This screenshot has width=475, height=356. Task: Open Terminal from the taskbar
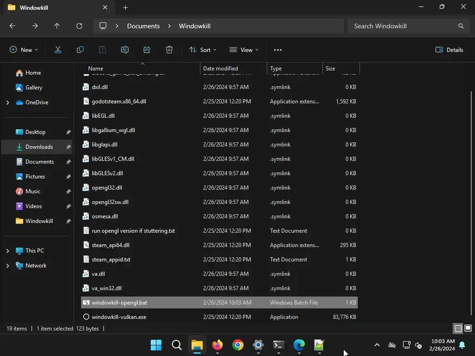click(x=279, y=345)
